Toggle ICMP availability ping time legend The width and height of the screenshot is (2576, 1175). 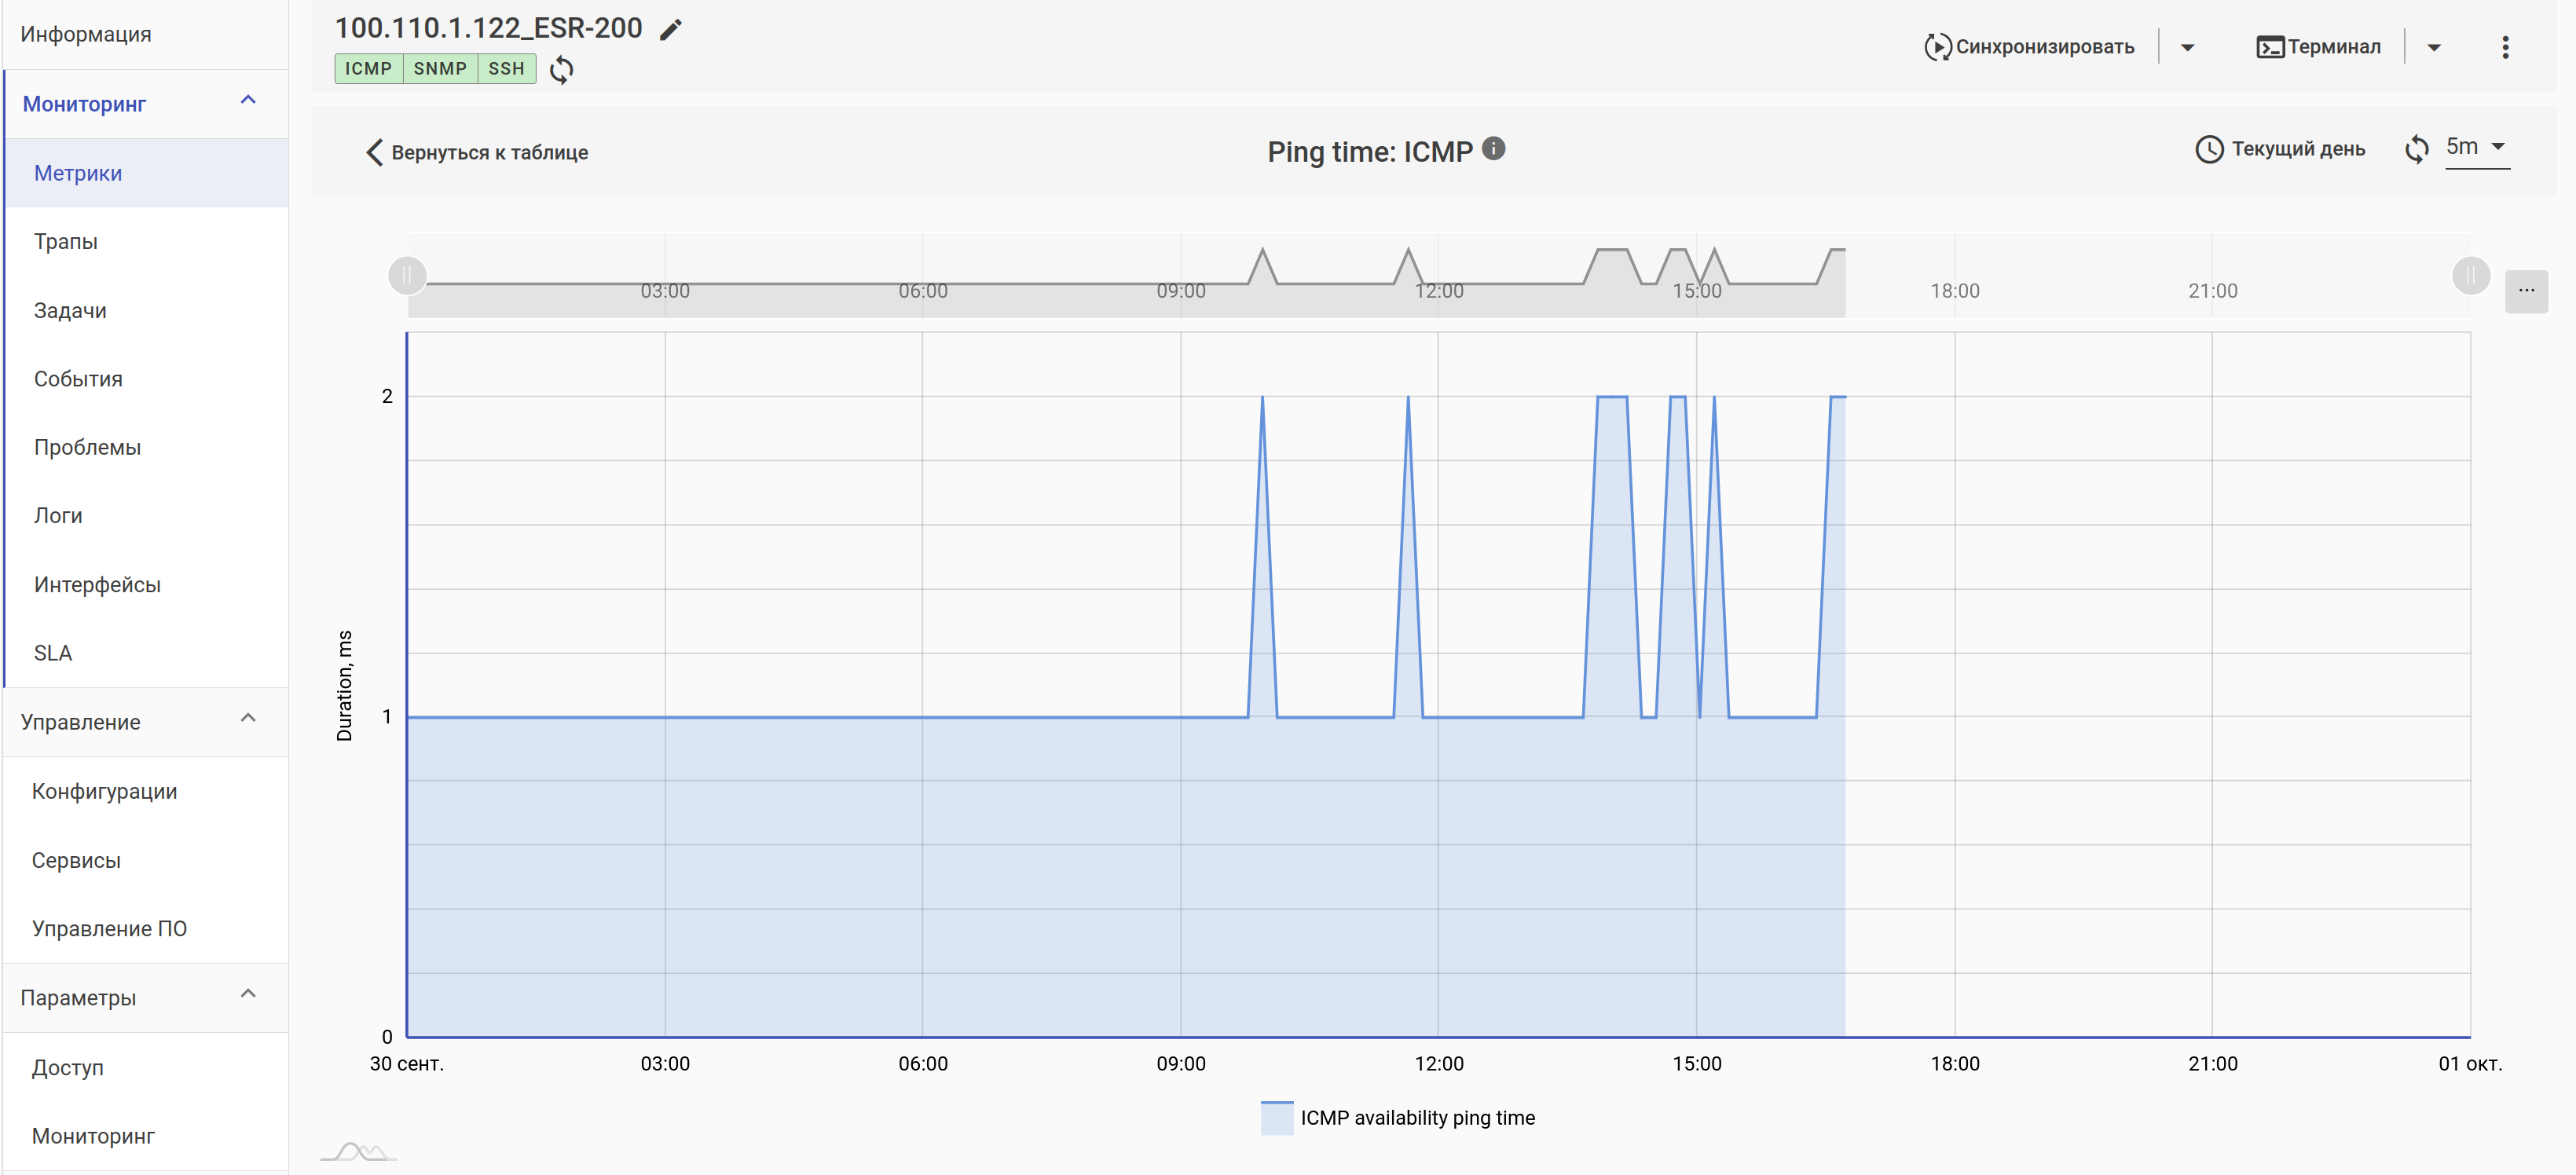point(1398,1118)
